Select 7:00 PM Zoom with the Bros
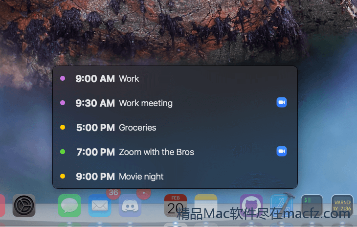The width and height of the screenshot is (357, 227). [175, 152]
